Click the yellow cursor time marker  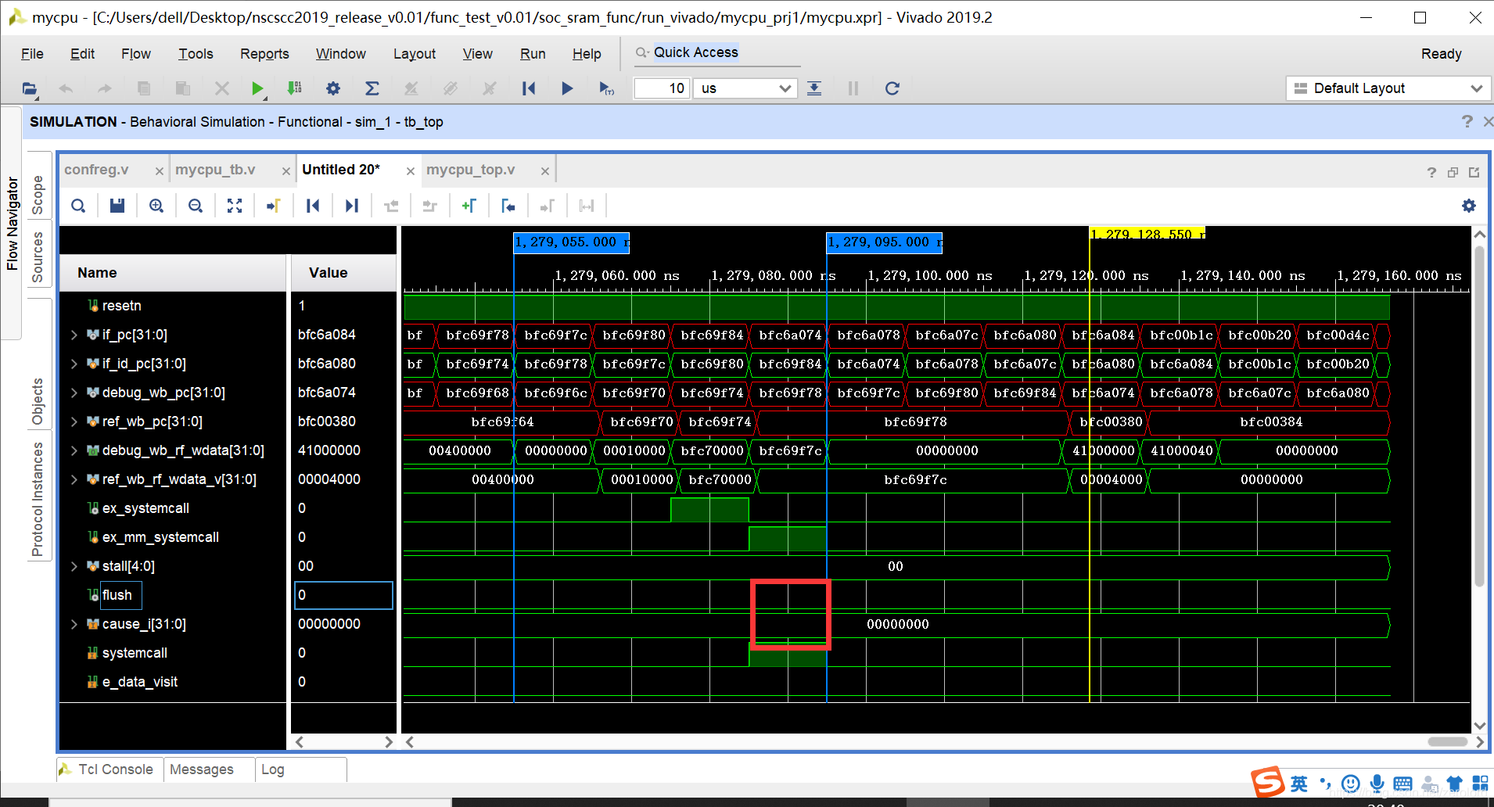1147,234
